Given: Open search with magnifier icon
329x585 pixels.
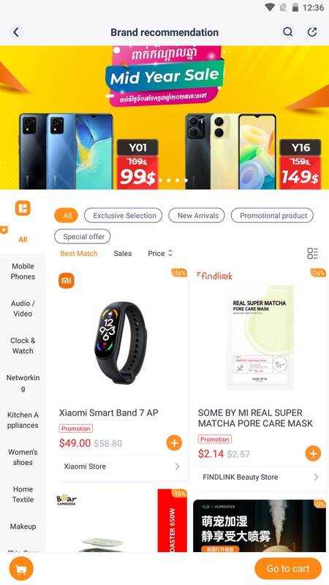Looking at the screenshot, I should [287, 32].
